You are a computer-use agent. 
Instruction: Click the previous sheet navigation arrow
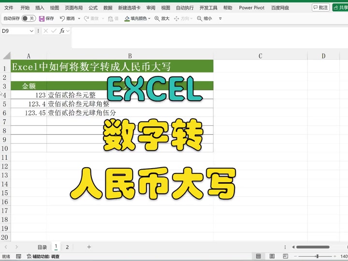pyautogui.click(x=6, y=247)
